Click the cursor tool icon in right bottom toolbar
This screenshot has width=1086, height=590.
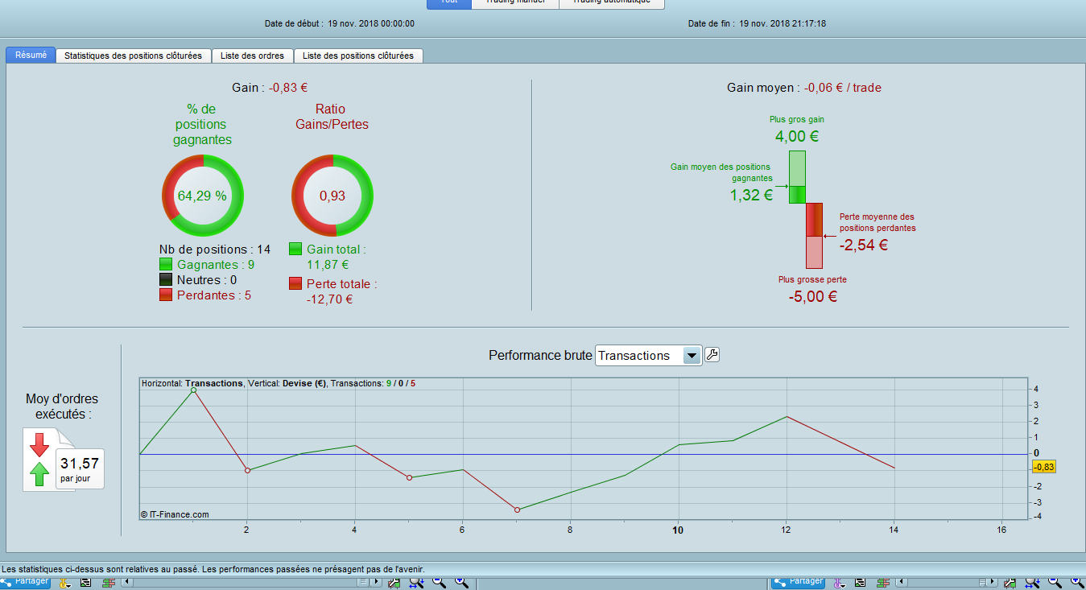tap(839, 583)
